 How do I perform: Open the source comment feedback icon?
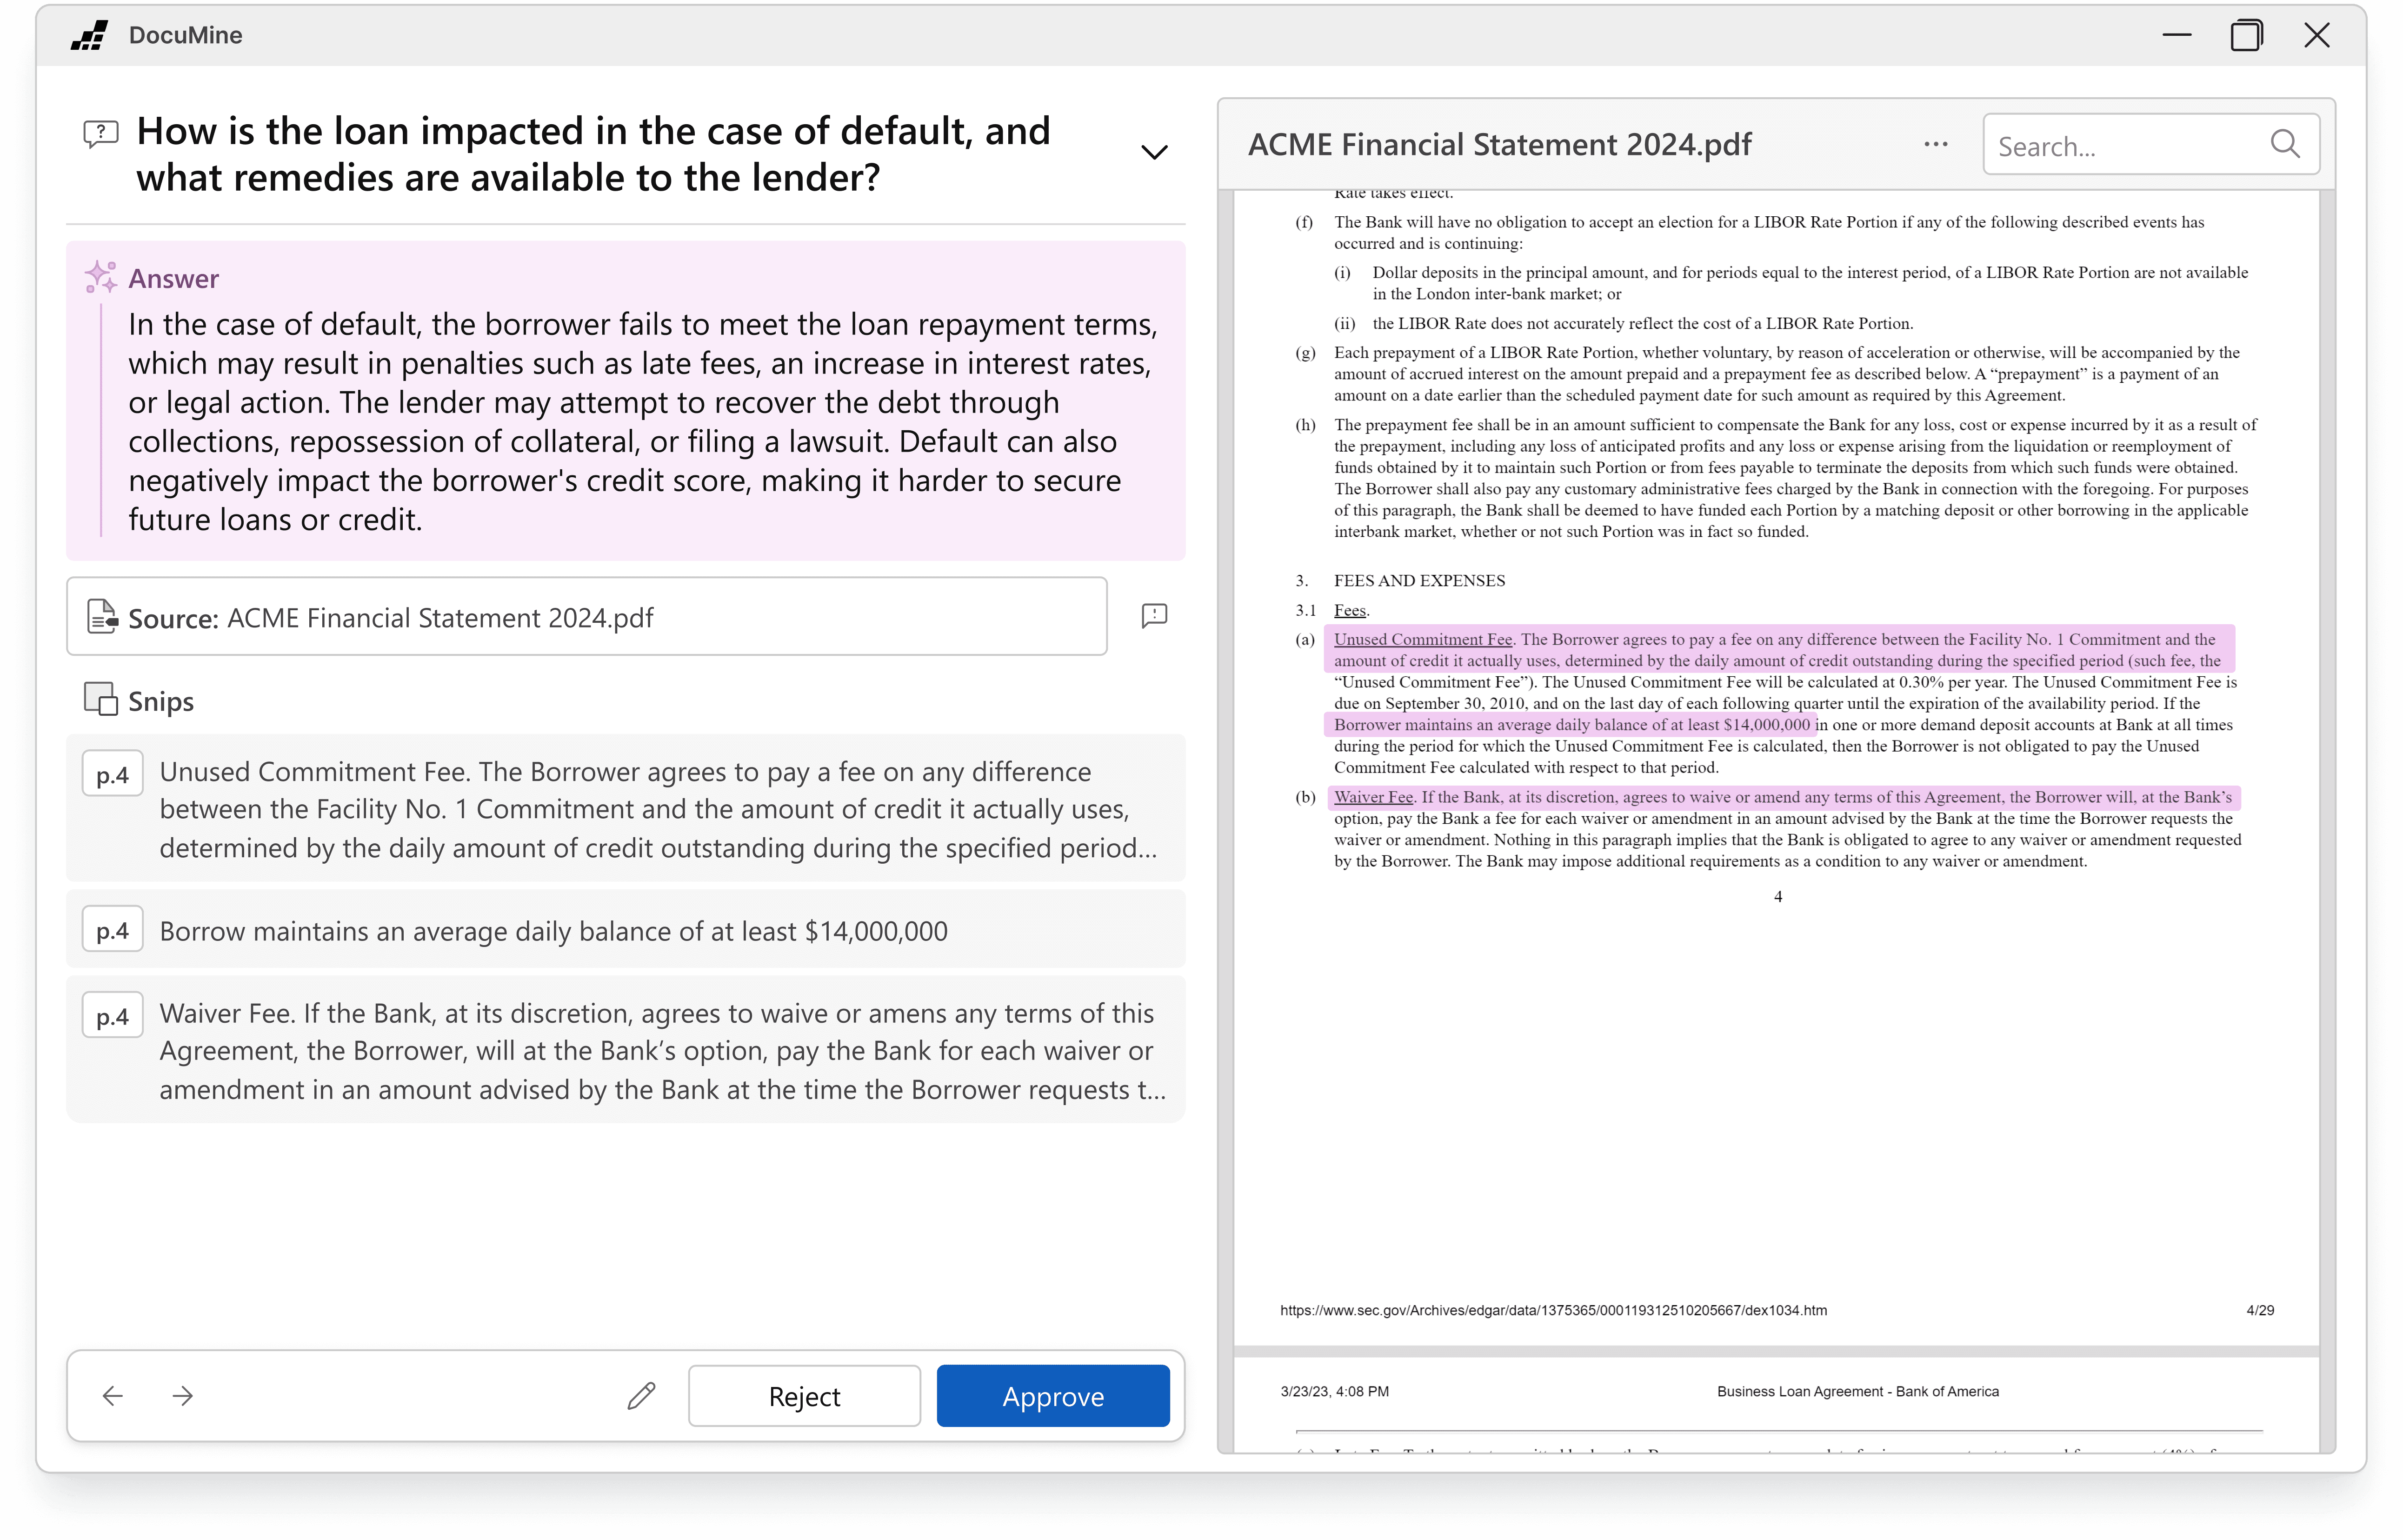coord(1153,615)
